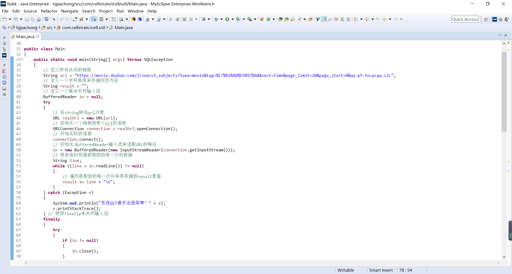Switch to the Debug perspective icon
This screenshot has height=274, width=512.
pos(501,19)
